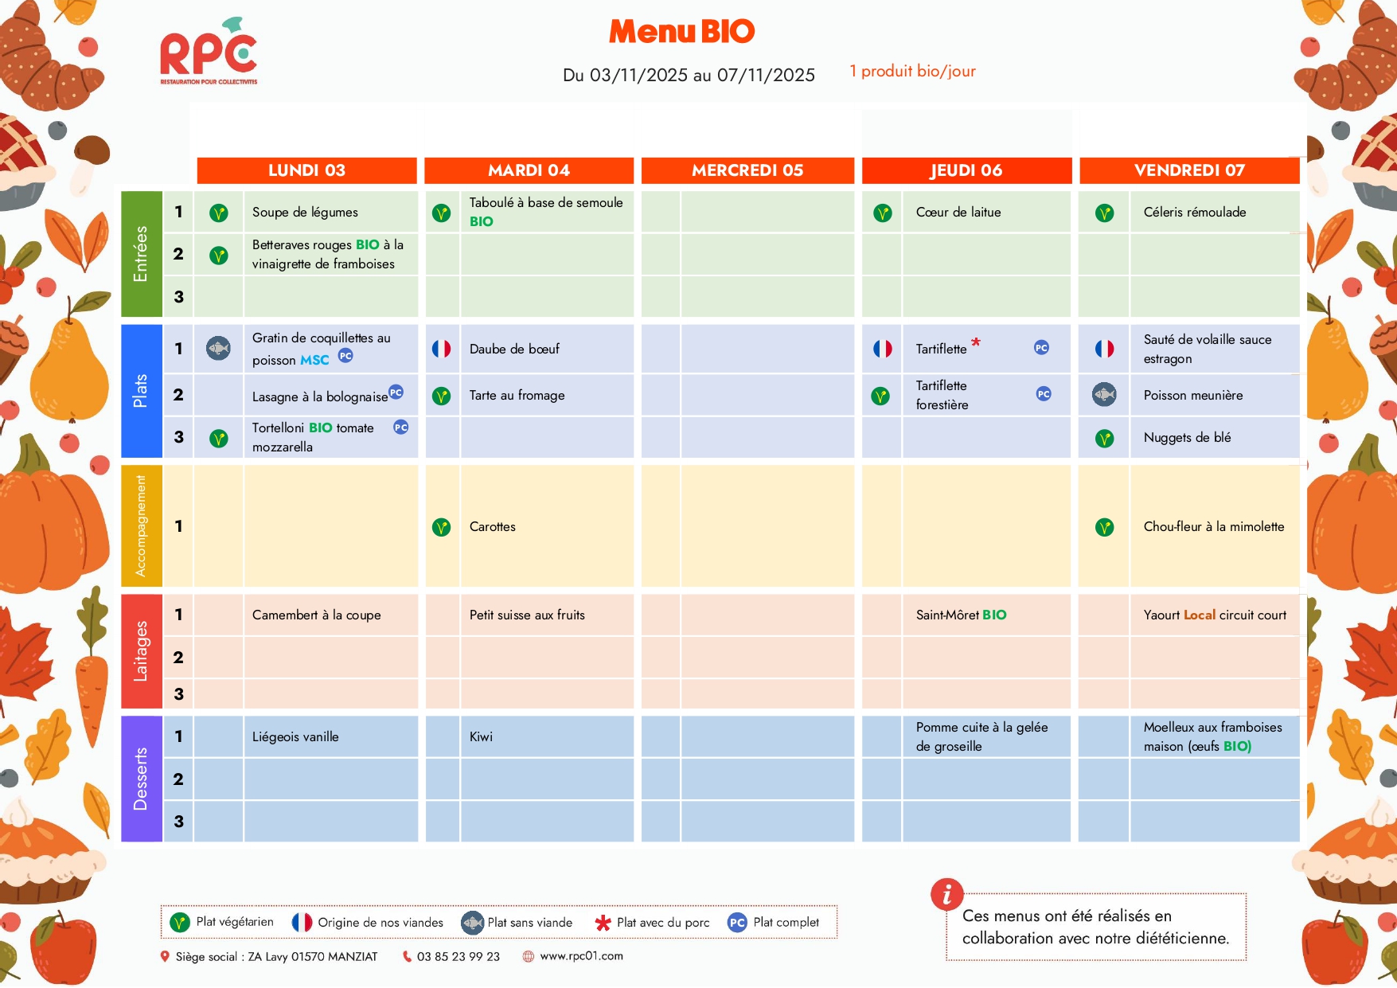This screenshot has width=1397, height=988.
Task: Select the VENDREDI 07 column header
Action: click(x=1188, y=170)
